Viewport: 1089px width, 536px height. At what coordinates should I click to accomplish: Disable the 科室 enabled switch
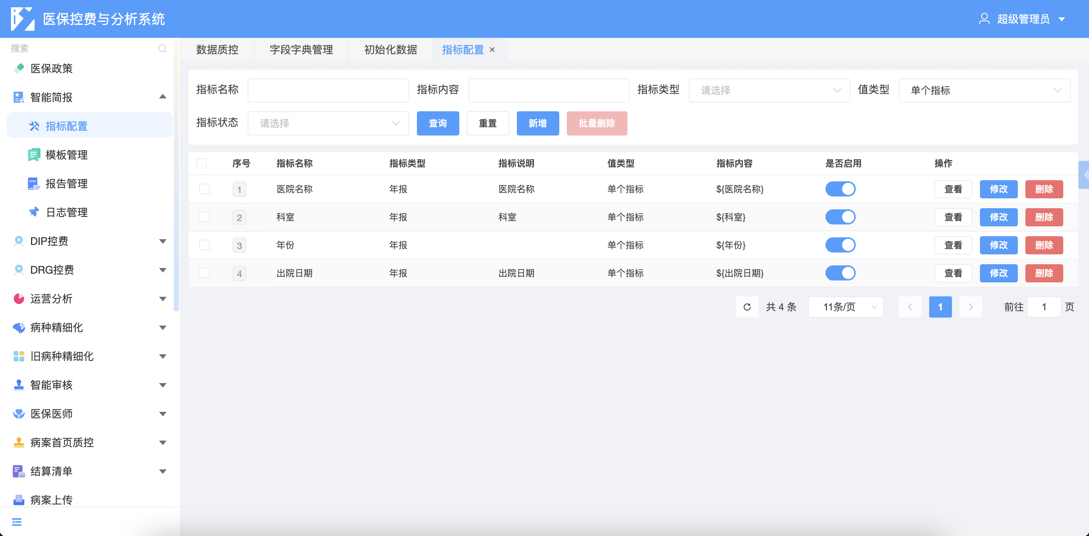click(841, 217)
